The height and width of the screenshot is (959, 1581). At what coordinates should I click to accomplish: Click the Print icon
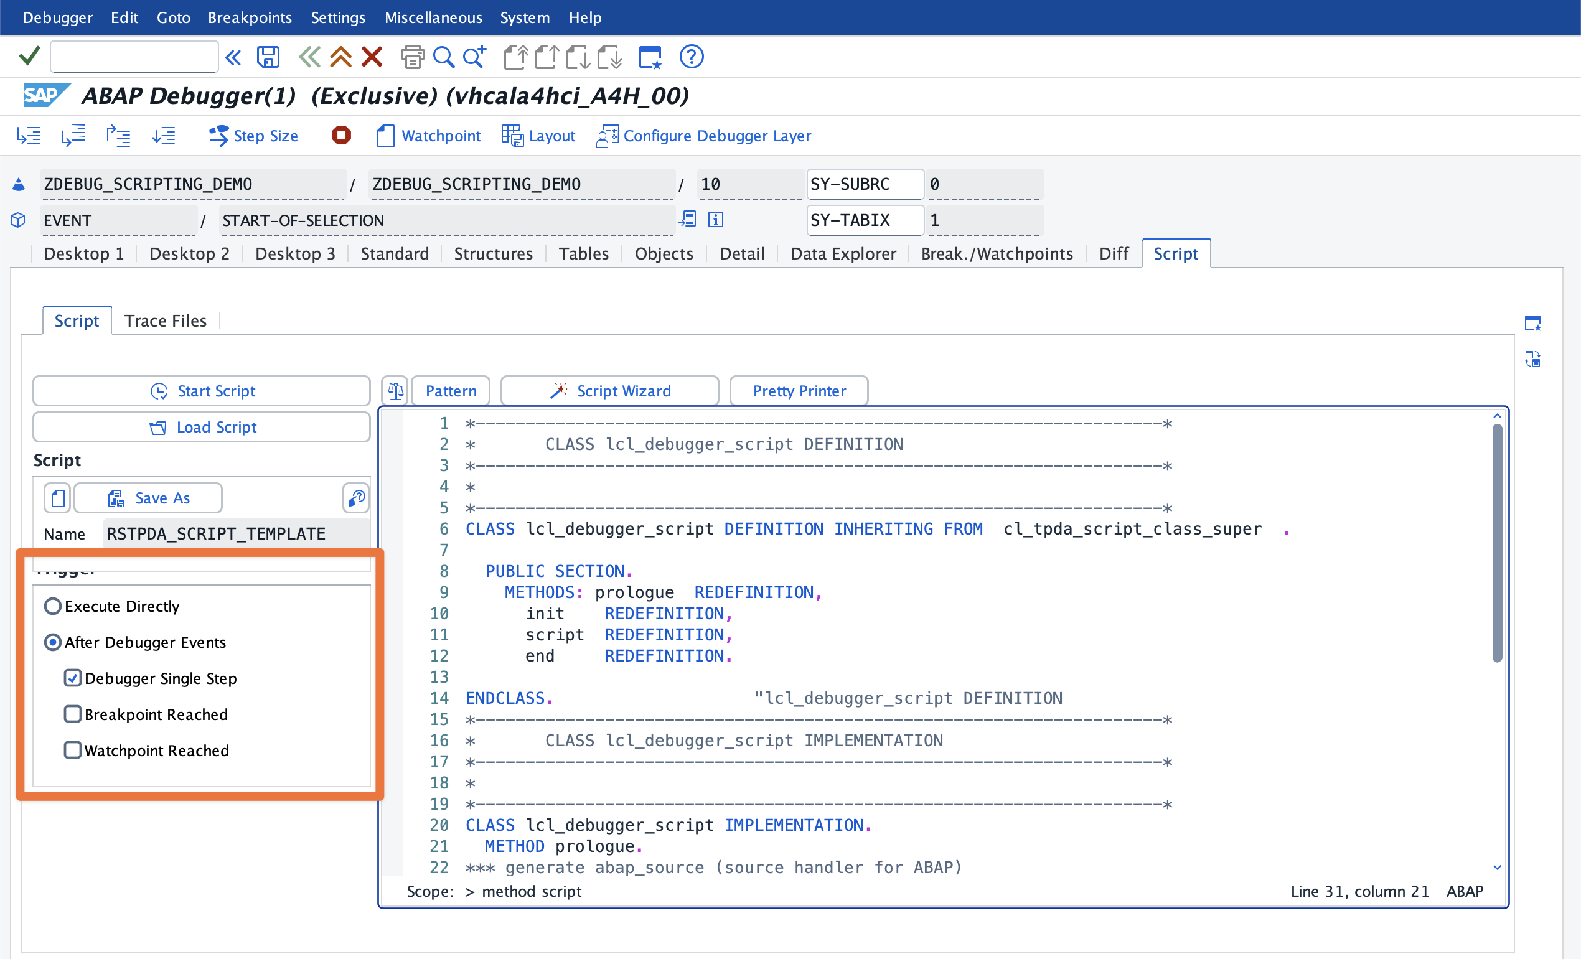[412, 57]
